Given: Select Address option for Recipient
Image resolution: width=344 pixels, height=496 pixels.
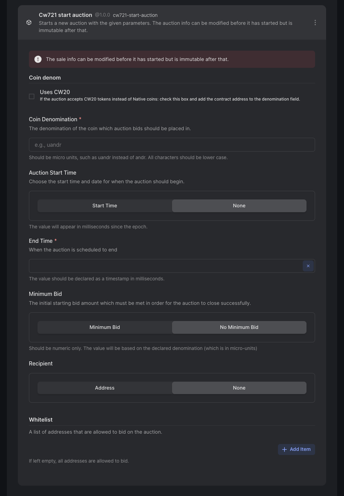Looking at the screenshot, I should click(x=105, y=388).
